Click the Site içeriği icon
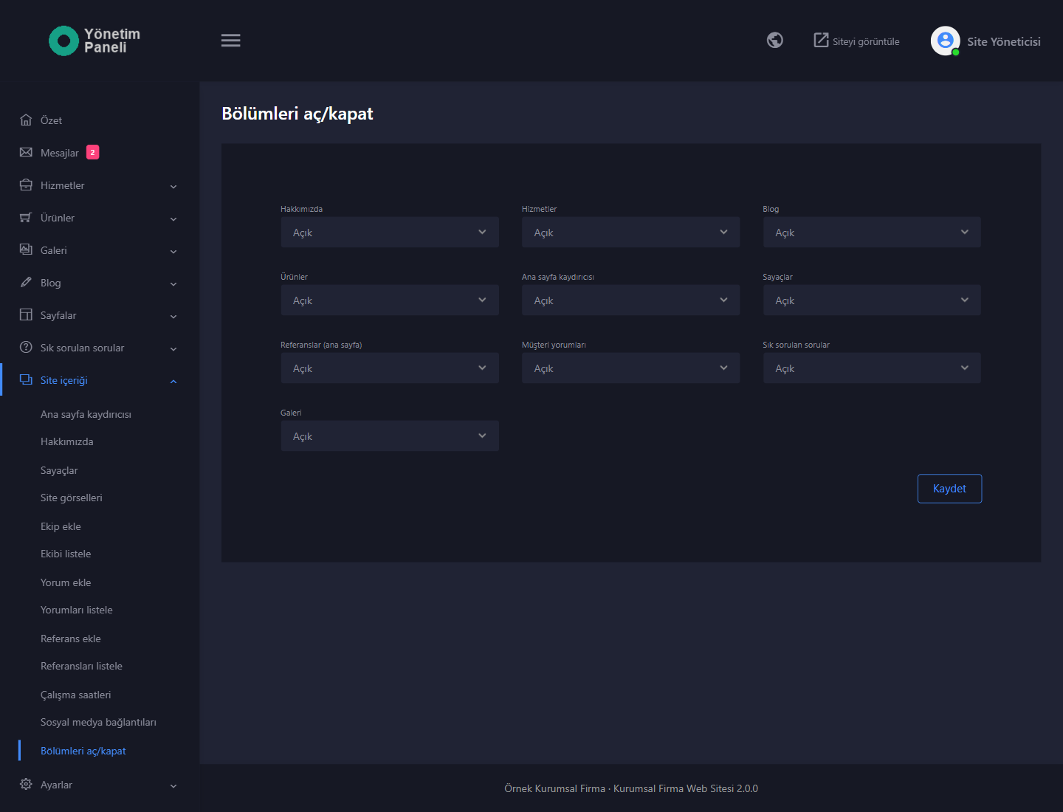Image resolution: width=1063 pixels, height=812 pixels. pos(26,379)
